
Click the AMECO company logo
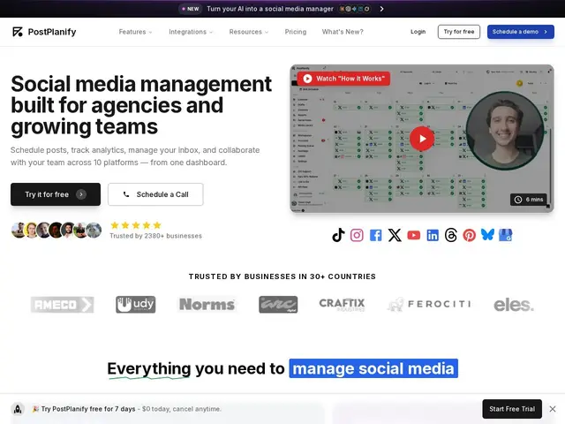pyautogui.click(x=62, y=305)
